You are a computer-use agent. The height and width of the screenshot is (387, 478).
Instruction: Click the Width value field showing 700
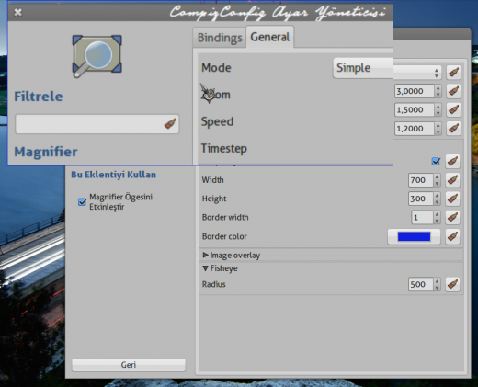[x=421, y=180]
